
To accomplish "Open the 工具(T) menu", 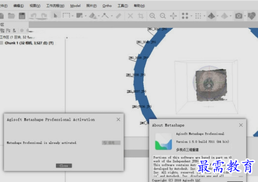I will tap(123, 6).
